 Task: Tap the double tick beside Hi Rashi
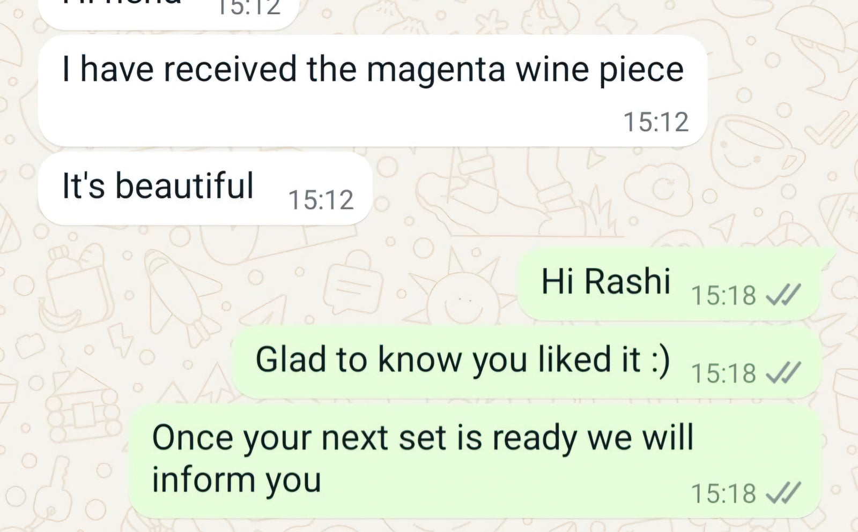[784, 295]
